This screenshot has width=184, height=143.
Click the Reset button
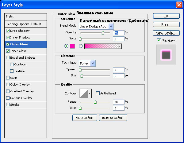(166, 24)
